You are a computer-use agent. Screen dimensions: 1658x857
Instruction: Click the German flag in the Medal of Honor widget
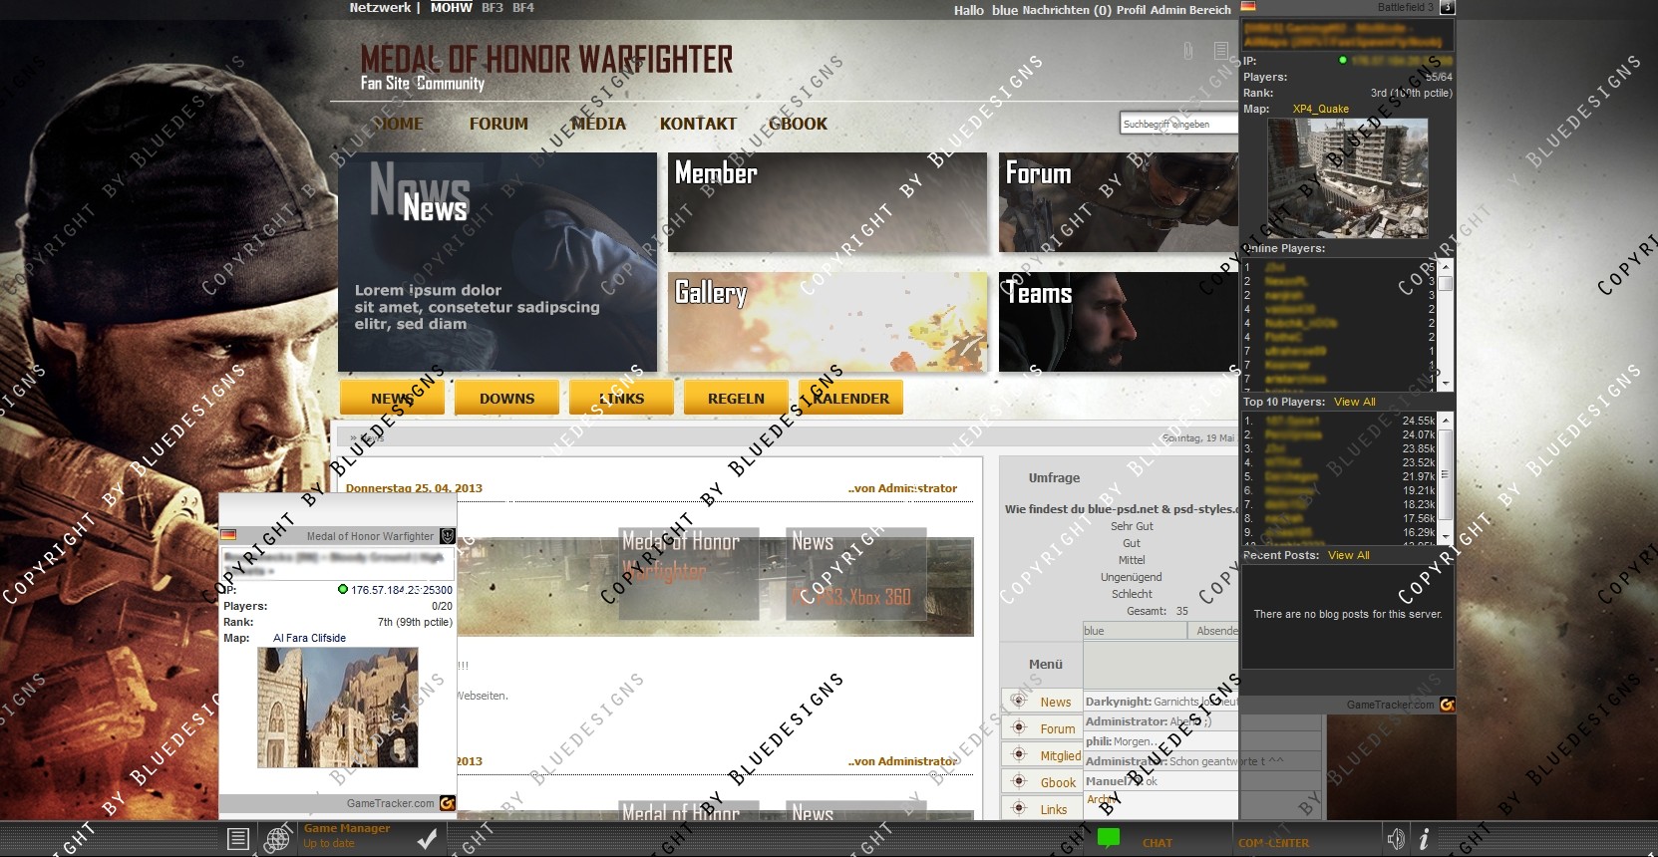point(228,536)
